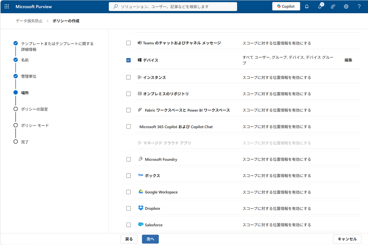
Task: Check the ボックス checkbox
Action: [x=128, y=176]
